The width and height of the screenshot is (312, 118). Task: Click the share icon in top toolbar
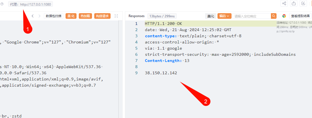284,3
